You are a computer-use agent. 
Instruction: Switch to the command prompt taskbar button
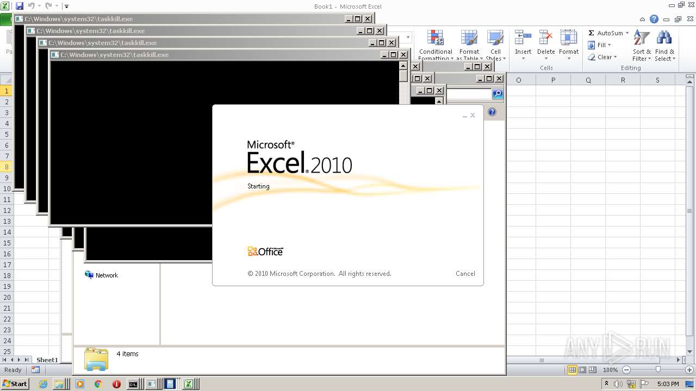pyautogui.click(x=133, y=384)
